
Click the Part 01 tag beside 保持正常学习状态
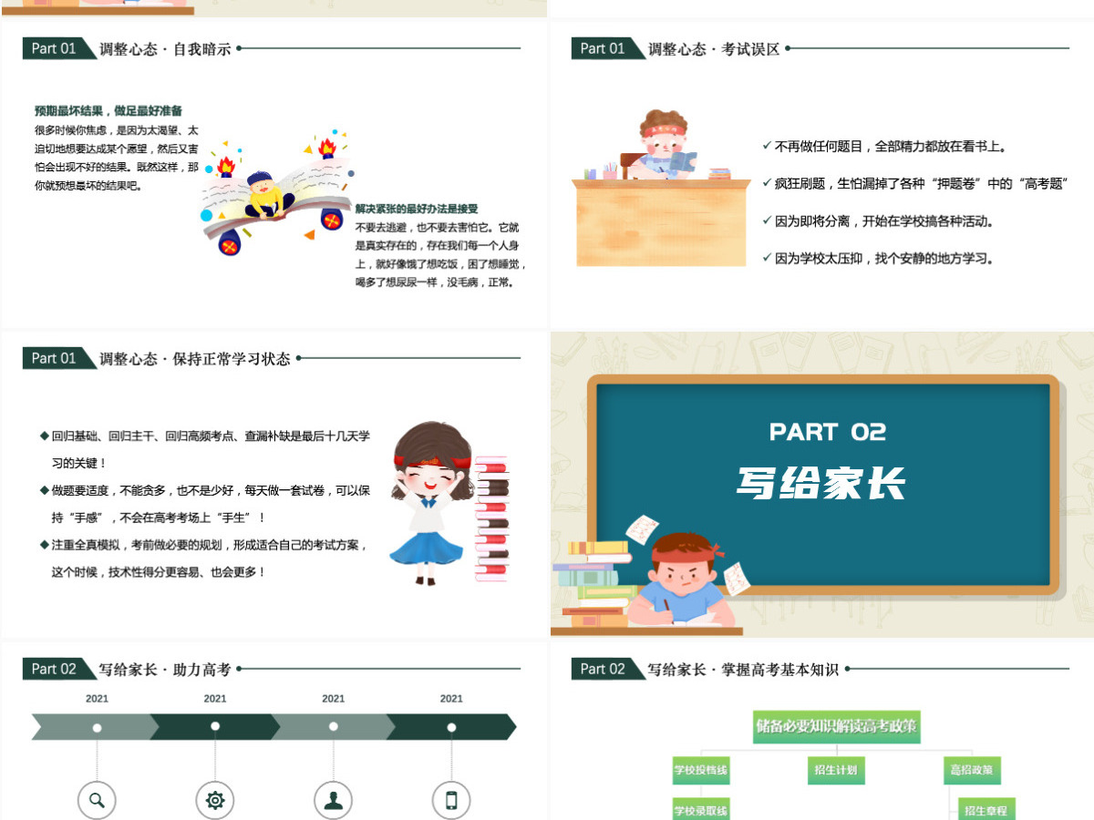pyautogui.click(x=59, y=358)
